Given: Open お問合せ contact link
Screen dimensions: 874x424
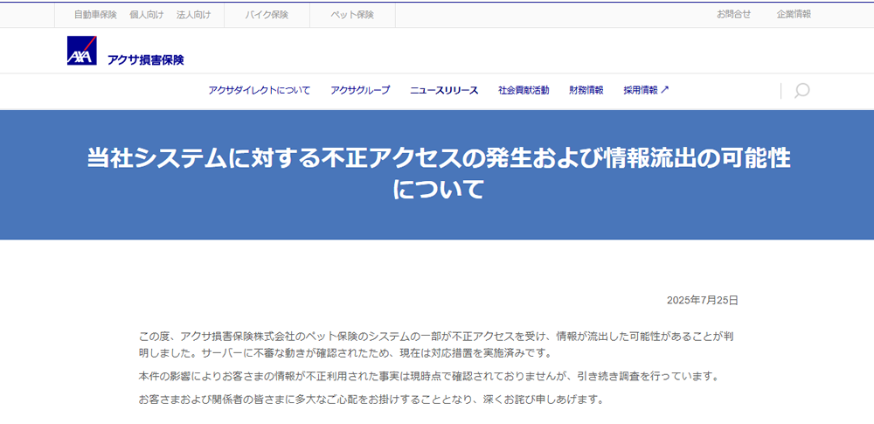Looking at the screenshot, I should click(x=733, y=15).
